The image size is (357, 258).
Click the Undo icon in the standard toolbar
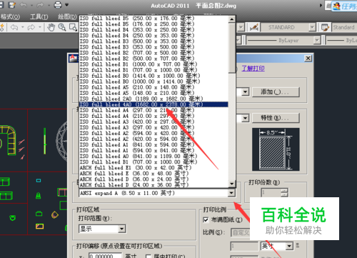pos(14,27)
